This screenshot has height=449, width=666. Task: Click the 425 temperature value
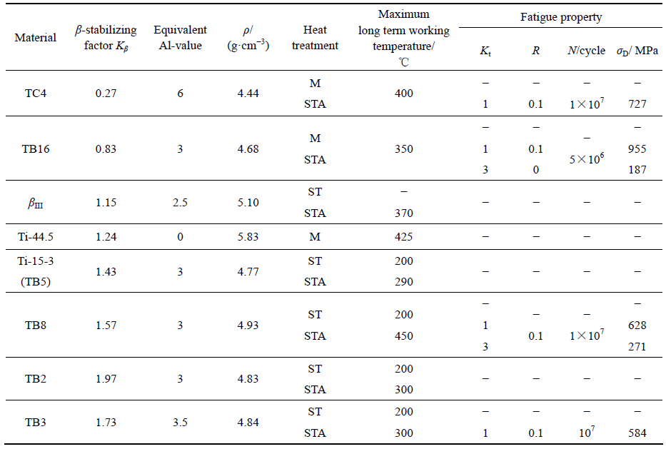[403, 237]
